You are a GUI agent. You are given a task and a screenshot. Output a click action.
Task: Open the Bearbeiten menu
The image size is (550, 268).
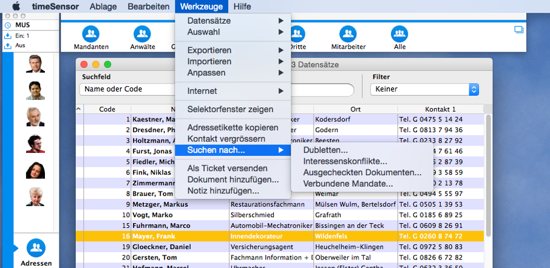click(149, 6)
